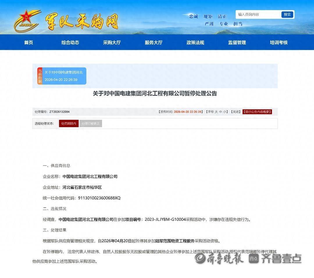Open the 监督管理 menu item
The image size is (314, 278).
click(x=237, y=42)
